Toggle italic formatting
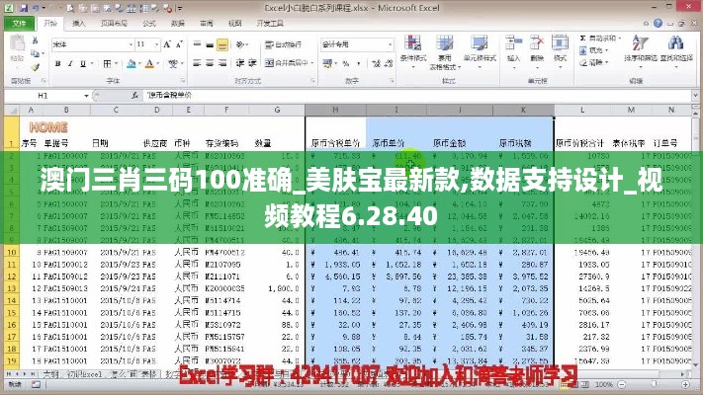 coord(70,64)
